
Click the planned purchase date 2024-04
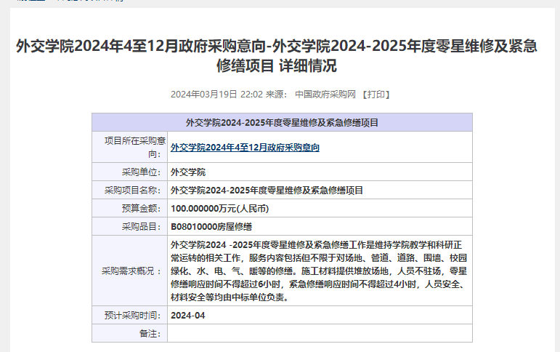[x=188, y=316]
